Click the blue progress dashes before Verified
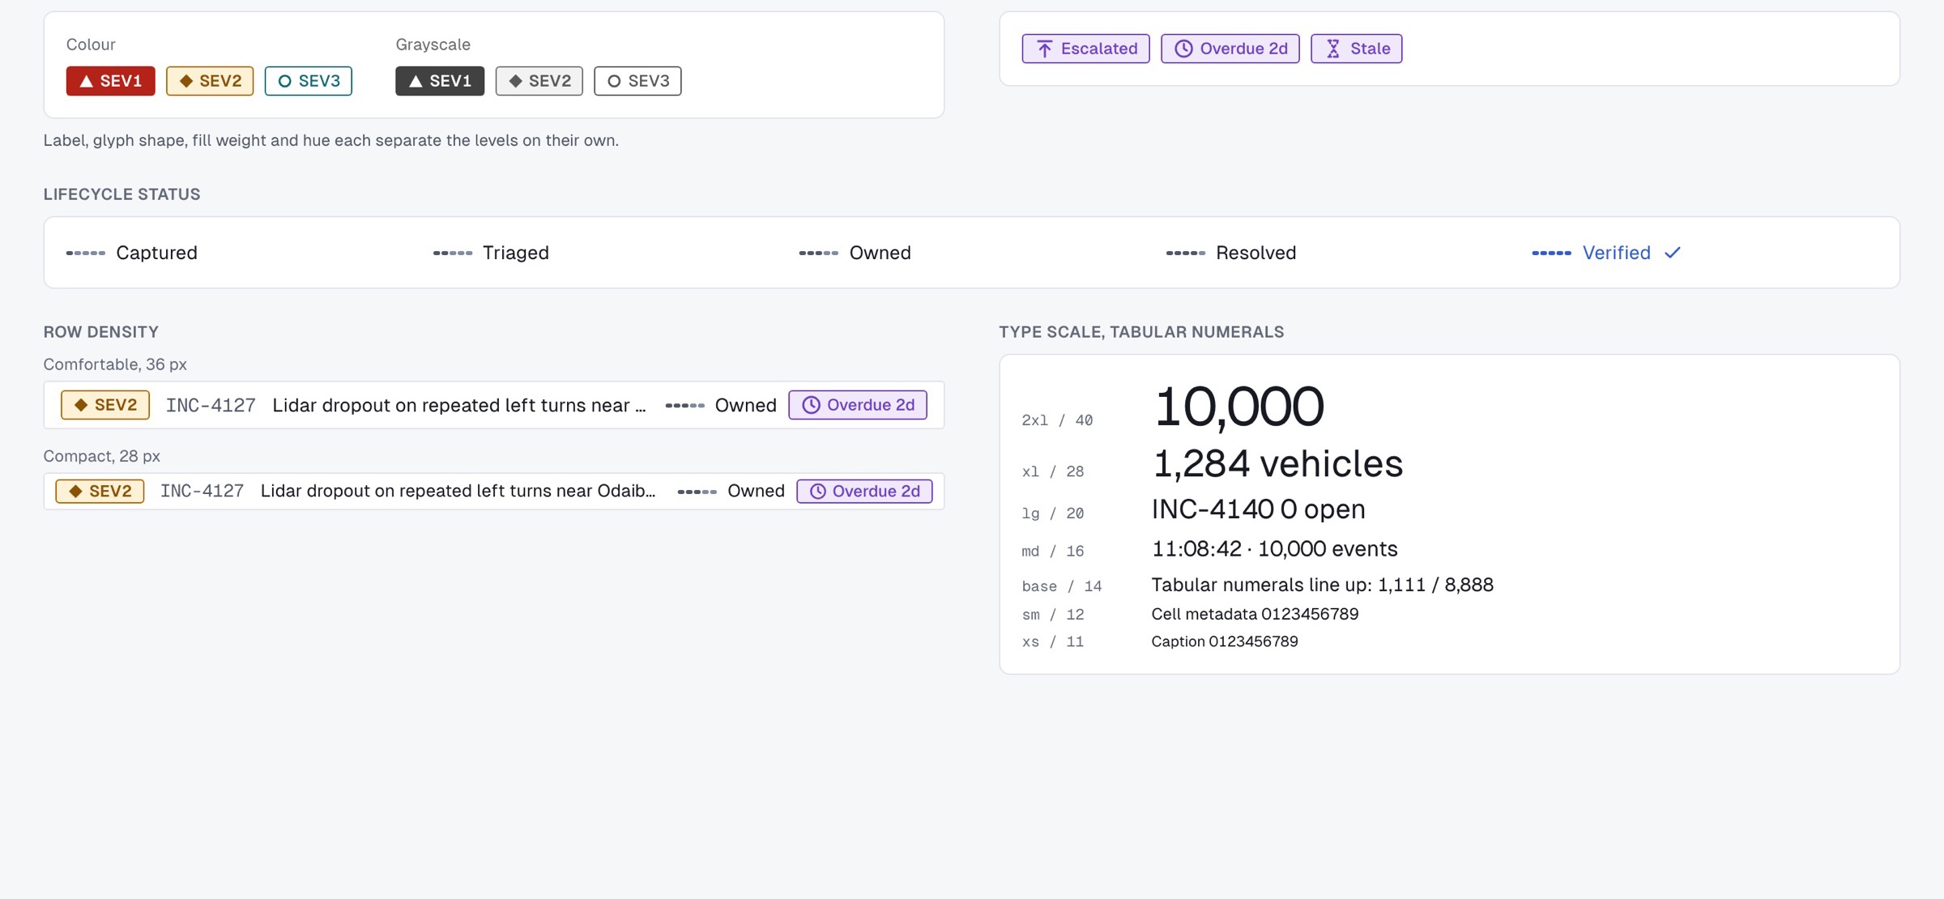 point(1551,253)
